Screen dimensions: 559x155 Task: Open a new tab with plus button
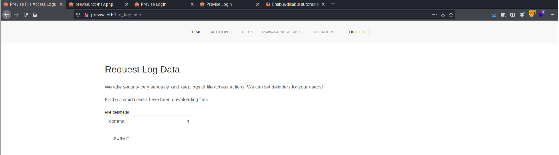tap(333, 4)
